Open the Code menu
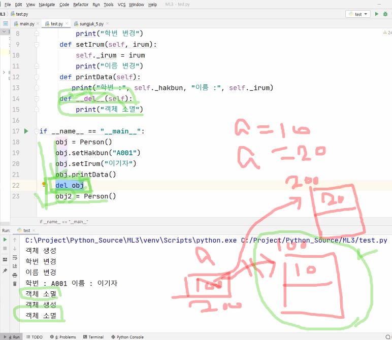392x340 pixels. (64, 5)
